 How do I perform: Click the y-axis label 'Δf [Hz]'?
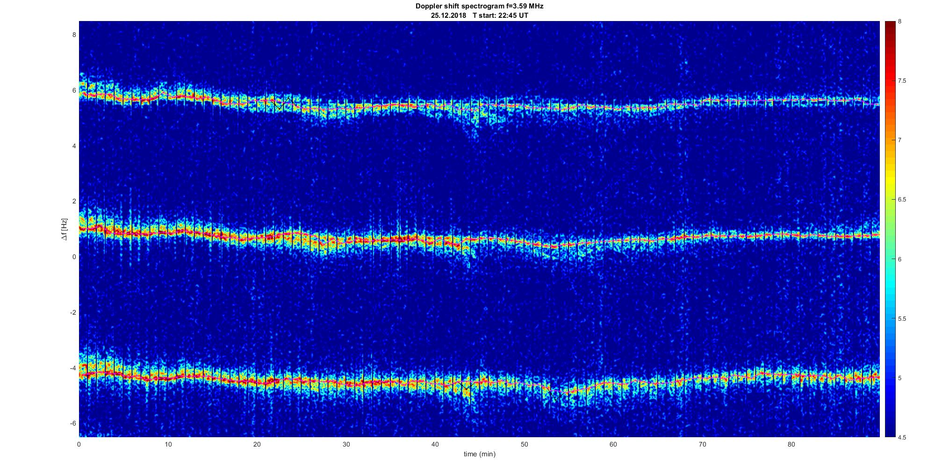pyautogui.click(x=65, y=229)
